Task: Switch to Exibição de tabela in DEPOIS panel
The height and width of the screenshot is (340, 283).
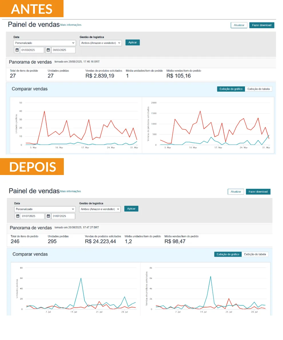Action: click(x=255, y=254)
